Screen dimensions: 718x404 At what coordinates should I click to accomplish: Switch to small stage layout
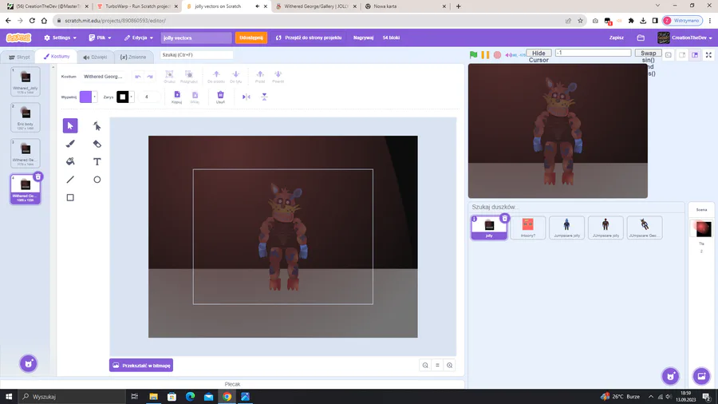(x=682, y=55)
